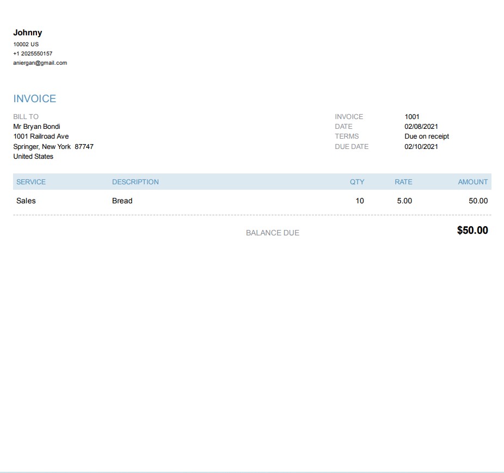Select the customer name Mr Bryan Bondi

pyautogui.click(x=36, y=127)
